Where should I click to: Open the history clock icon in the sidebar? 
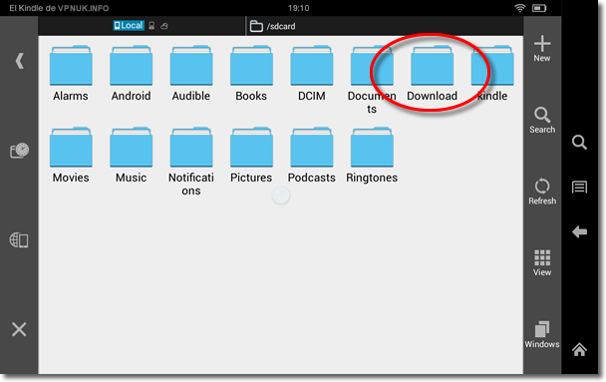click(x=19, y=151)
